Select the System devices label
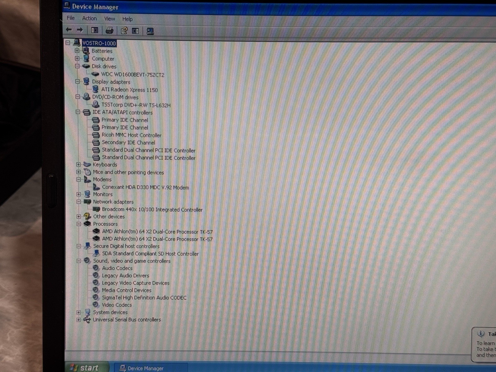Viewport: 496px width, 372px height. point(110,312)
